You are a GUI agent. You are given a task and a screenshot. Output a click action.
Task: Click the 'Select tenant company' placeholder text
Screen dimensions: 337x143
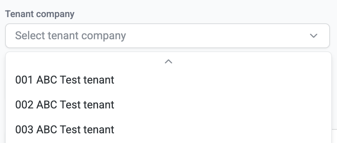click(70, 36)
